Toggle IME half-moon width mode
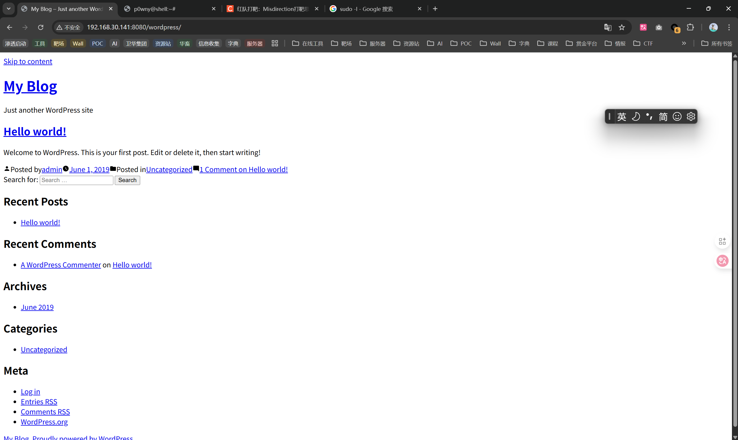Image resolution: width=738 pixels, height=440 pixels. pos(636,116)
